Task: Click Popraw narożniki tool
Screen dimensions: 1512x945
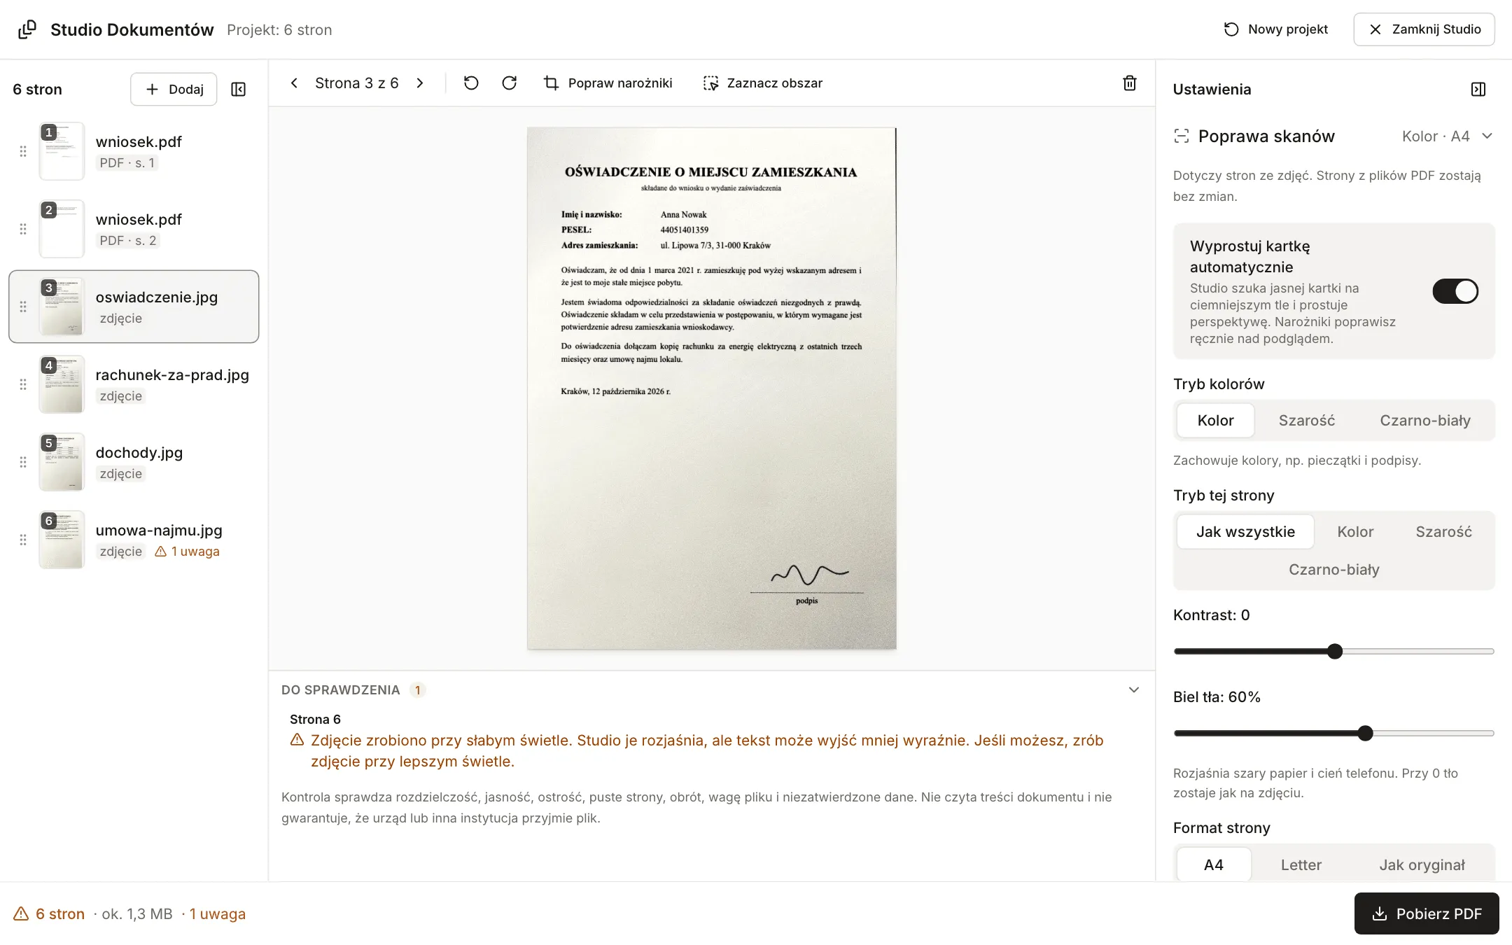Action: (608, 83)
